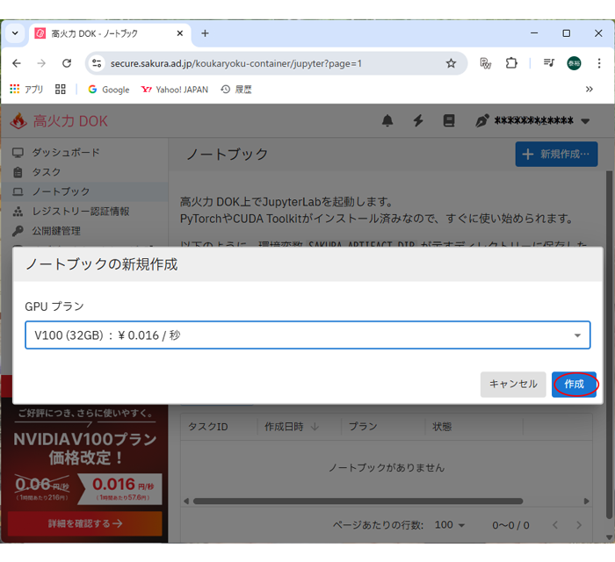The image size is (615, 562).
Task: Click the 新規作成 button
Action: (556, 154)
